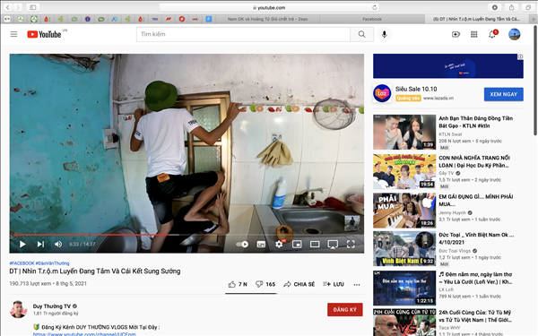The image size is (538, 336).
Task: Open video Anh Bạn Thân Đáng Đồng Tiền
Action: coord(475,122)
